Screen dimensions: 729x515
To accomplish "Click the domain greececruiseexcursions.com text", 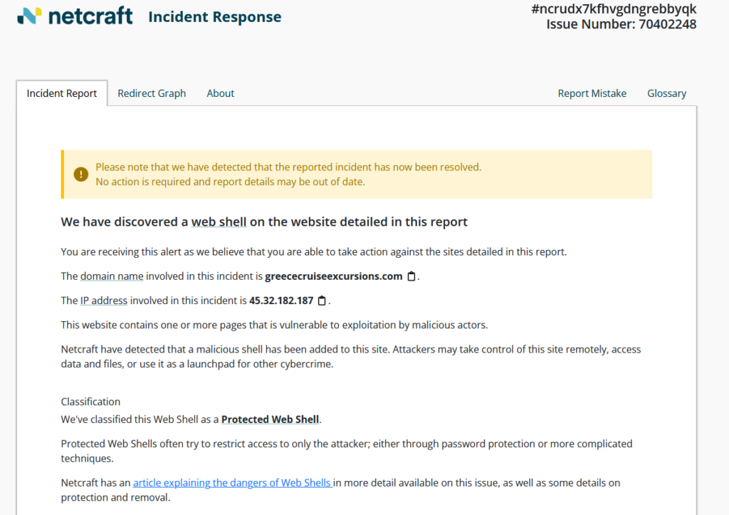I will [x=334, y=276].
